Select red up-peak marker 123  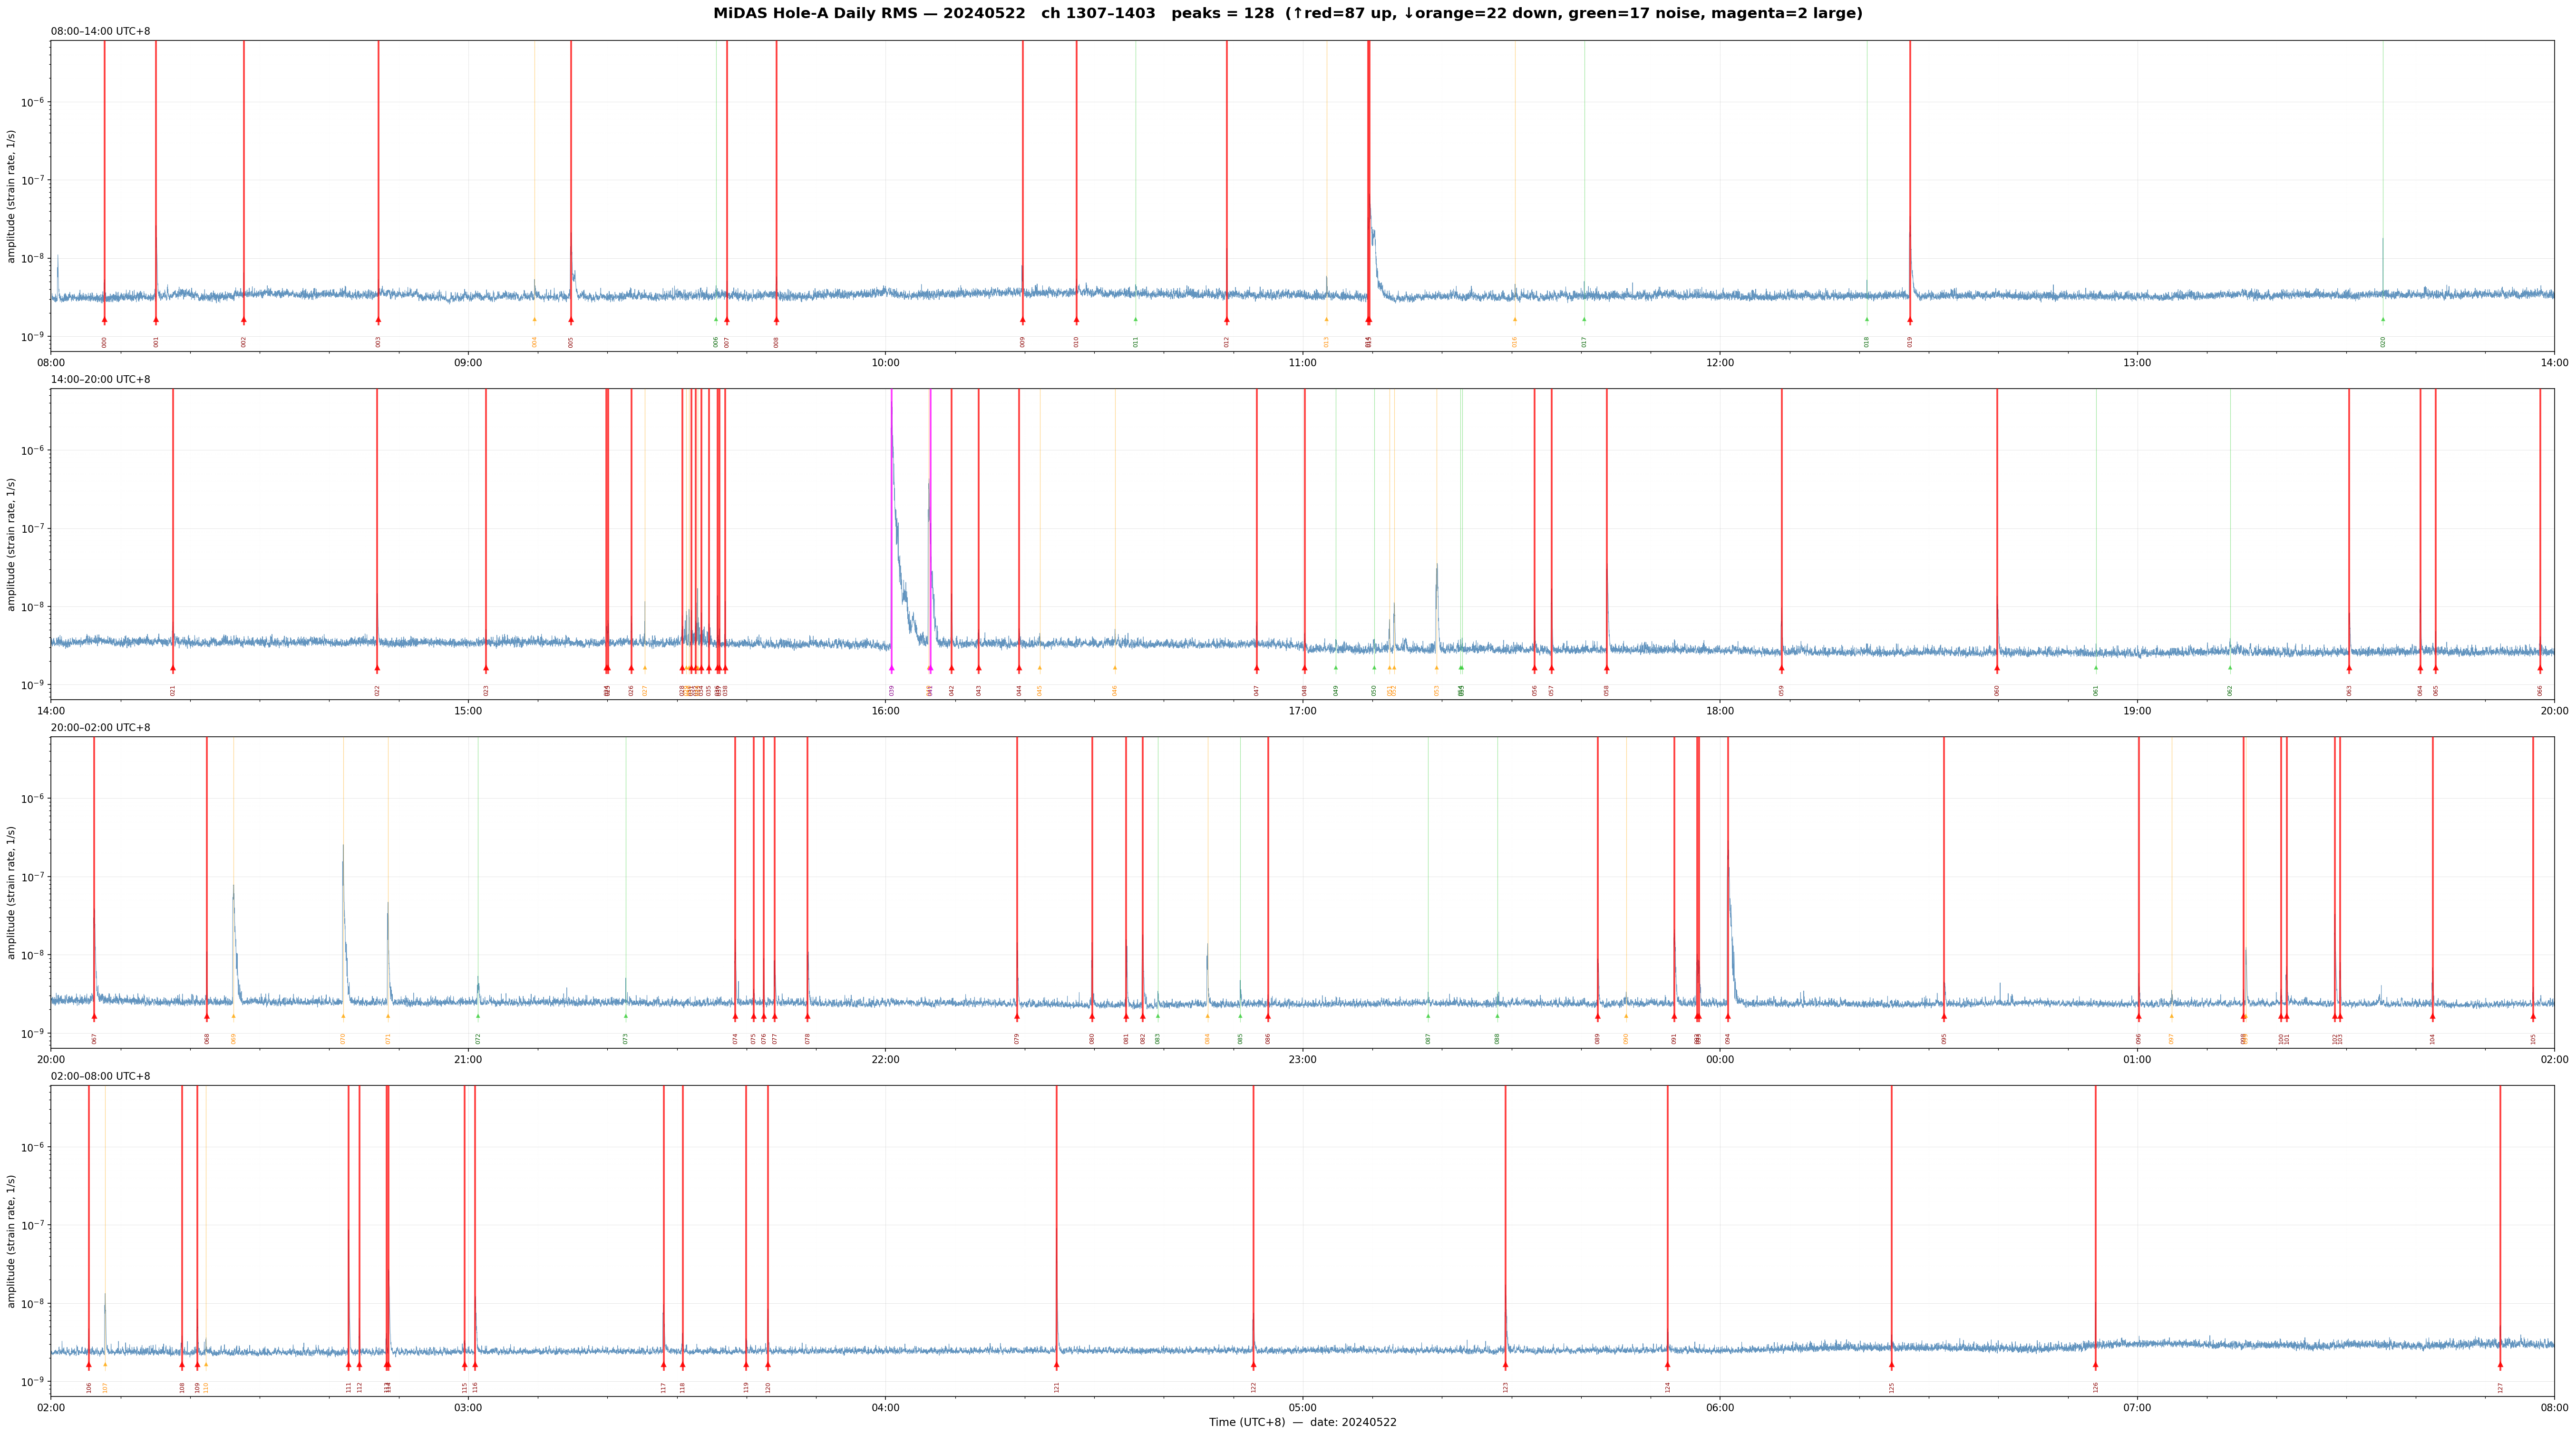point(1505,1365)
